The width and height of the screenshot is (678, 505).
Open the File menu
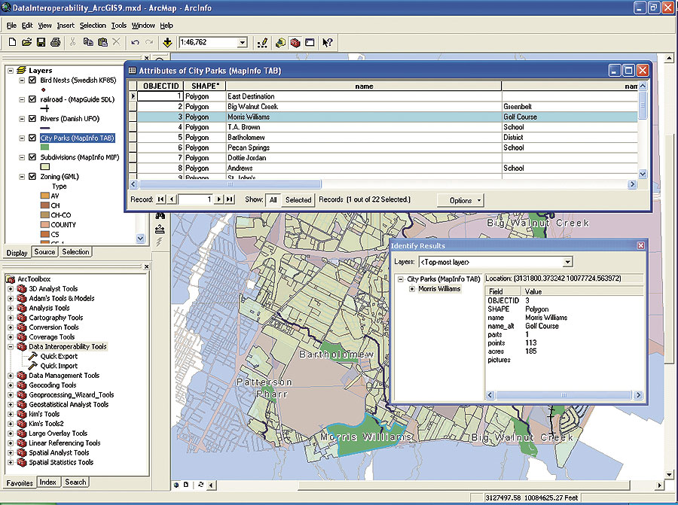pyautogui.click(x=11, y=26)
